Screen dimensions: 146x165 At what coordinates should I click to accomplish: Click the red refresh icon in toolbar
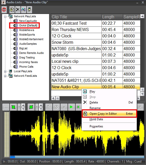(4, 10)
